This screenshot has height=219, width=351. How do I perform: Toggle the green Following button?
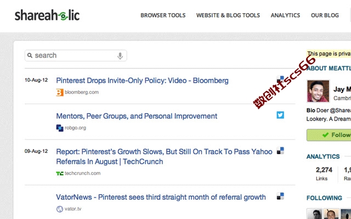click(x=329, y=135)
